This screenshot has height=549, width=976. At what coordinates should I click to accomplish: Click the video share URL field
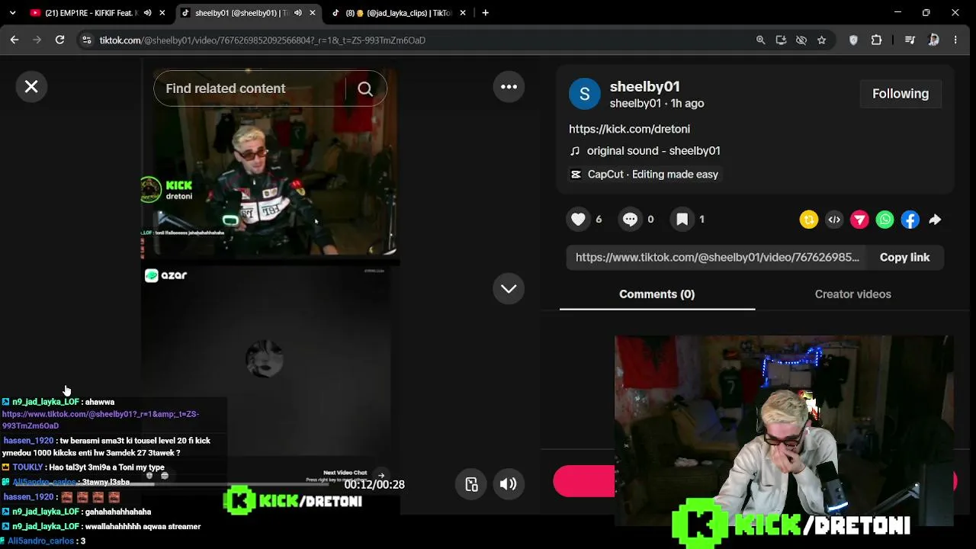[717, 258]
